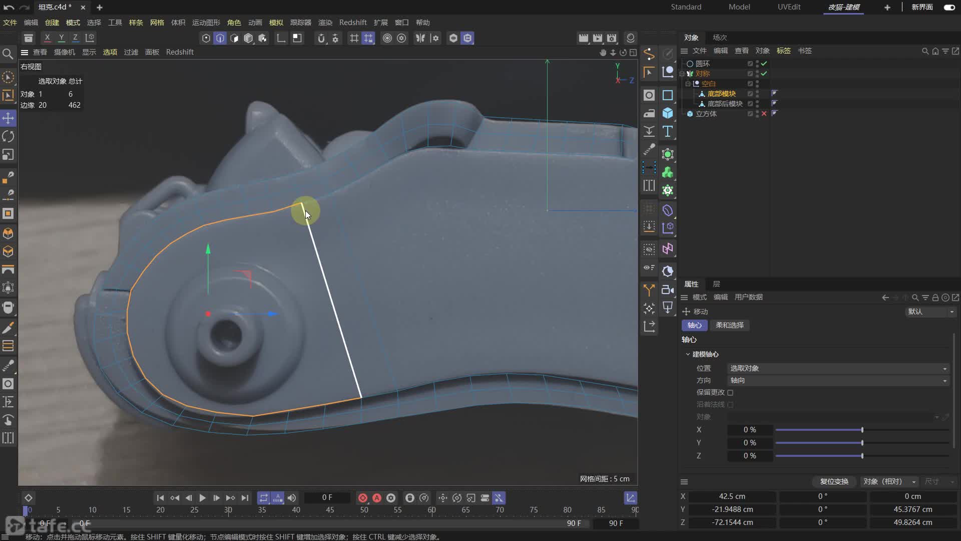Click the knife cut tool icon

pos(9,328)
